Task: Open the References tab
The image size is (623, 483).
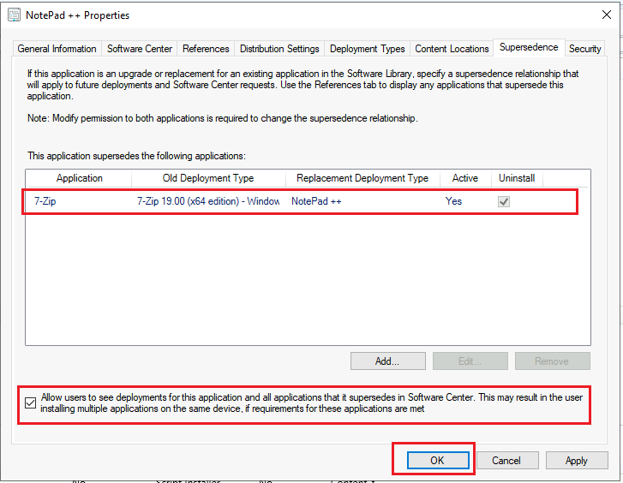Action: [x=206, y=49]
